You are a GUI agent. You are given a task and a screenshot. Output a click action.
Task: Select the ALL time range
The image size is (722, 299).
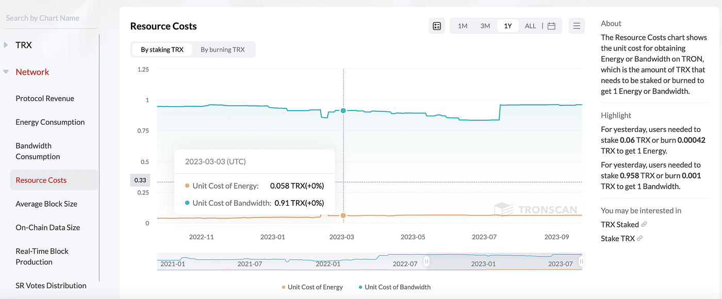[530, 26]
